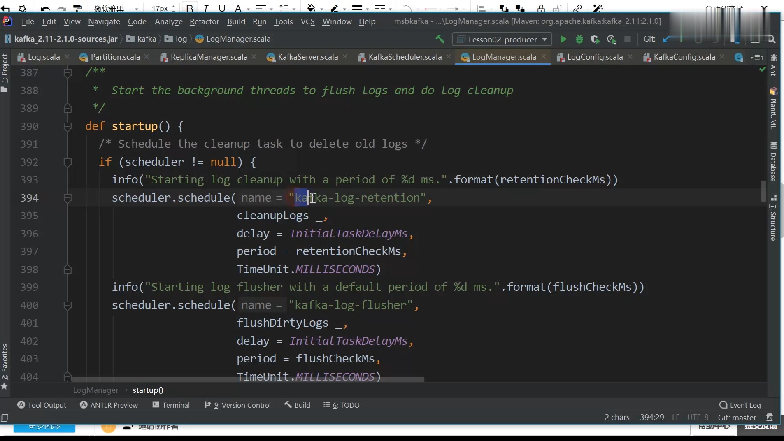This screenshot has height=441, width=784.
Task: Open the ANTLR Preview tool window
Action: (x=109, y=405)
